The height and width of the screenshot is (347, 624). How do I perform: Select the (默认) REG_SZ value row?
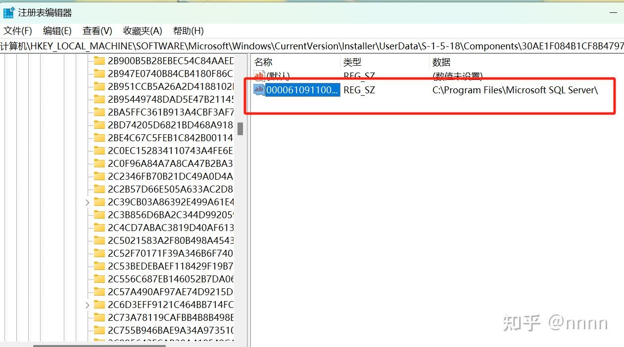277,76
